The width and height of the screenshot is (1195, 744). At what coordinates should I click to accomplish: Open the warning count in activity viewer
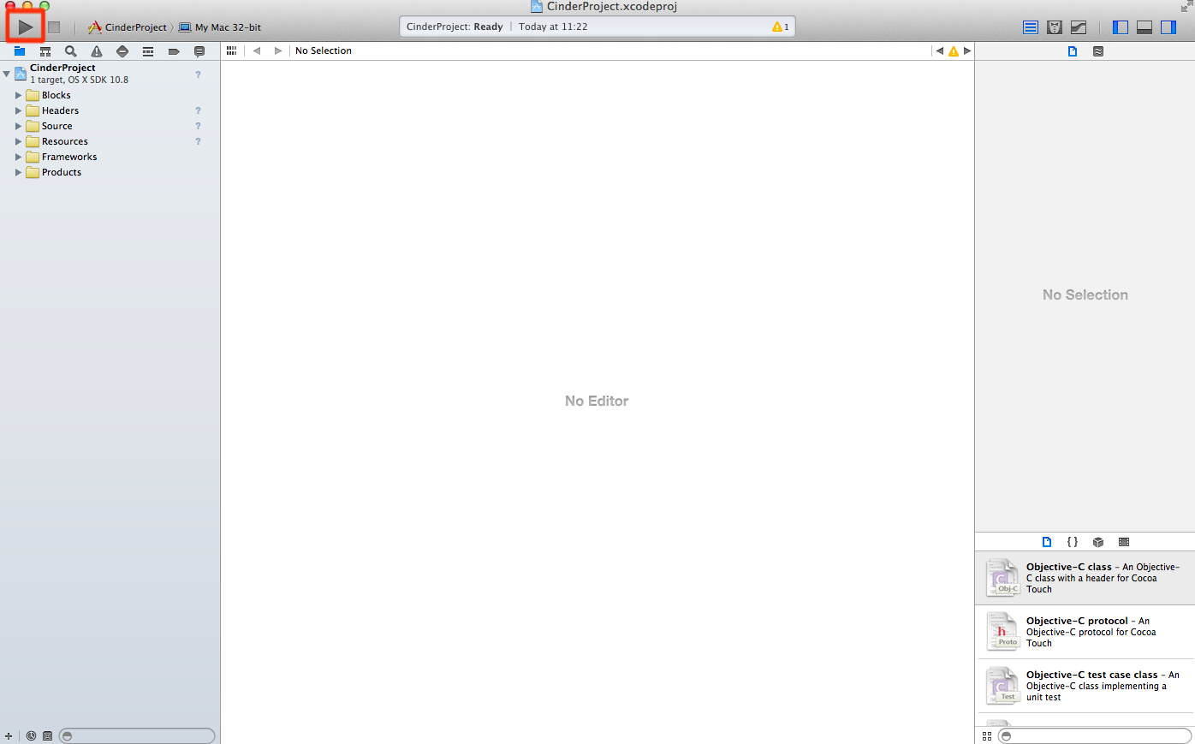[781, 27]
